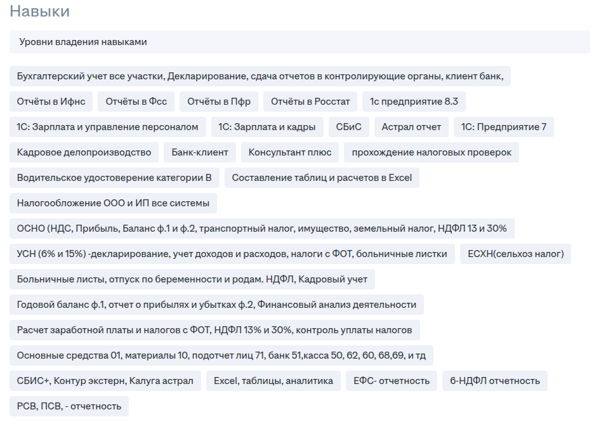594x424 pixels.
Task: Select the 'Консультант плюс' chip
Action: point(290,152)
